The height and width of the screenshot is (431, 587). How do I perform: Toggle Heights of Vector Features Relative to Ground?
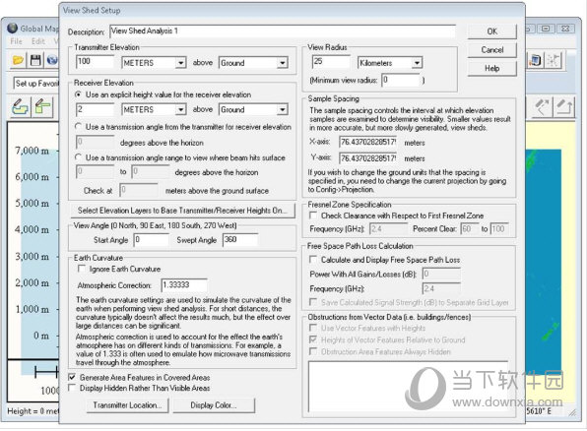[x=313, y=339]
